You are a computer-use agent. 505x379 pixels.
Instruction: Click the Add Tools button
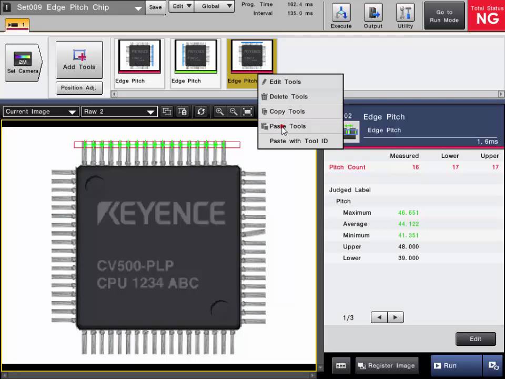tap(79, 59)
